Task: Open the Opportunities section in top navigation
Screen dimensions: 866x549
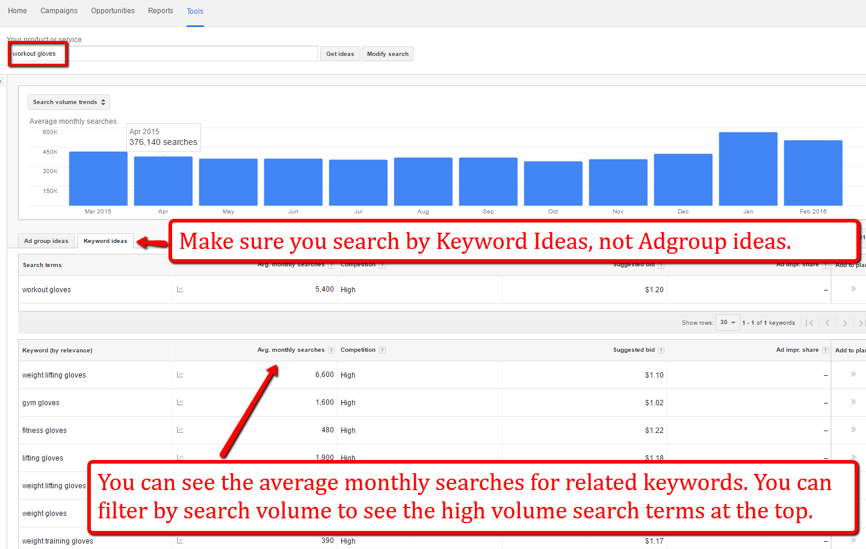Action: (112, 10)
